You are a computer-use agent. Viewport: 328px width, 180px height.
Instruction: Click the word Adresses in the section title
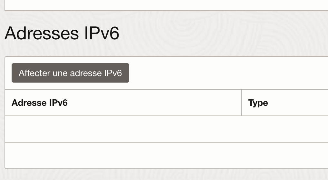(x=42, y=33)
